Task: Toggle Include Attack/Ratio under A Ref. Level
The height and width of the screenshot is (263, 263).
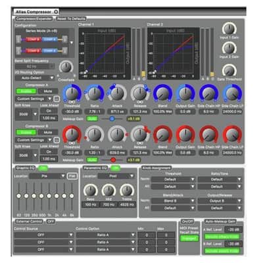Action: 222,237
